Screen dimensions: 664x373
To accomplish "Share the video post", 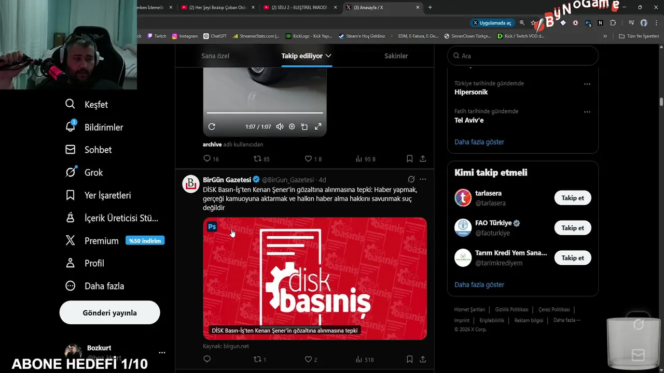I will (423, 159).
